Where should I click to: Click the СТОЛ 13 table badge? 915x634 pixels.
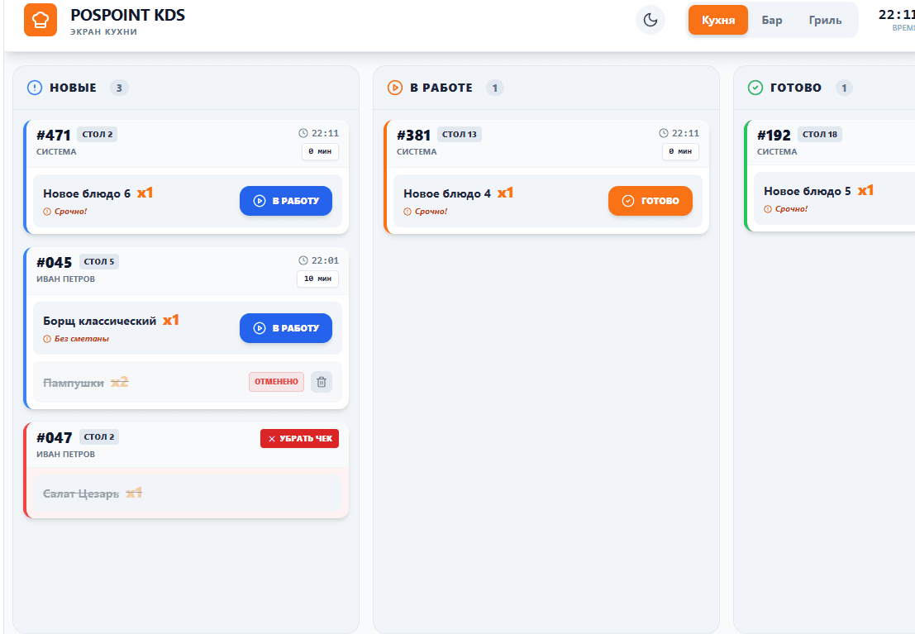point(460,134)
